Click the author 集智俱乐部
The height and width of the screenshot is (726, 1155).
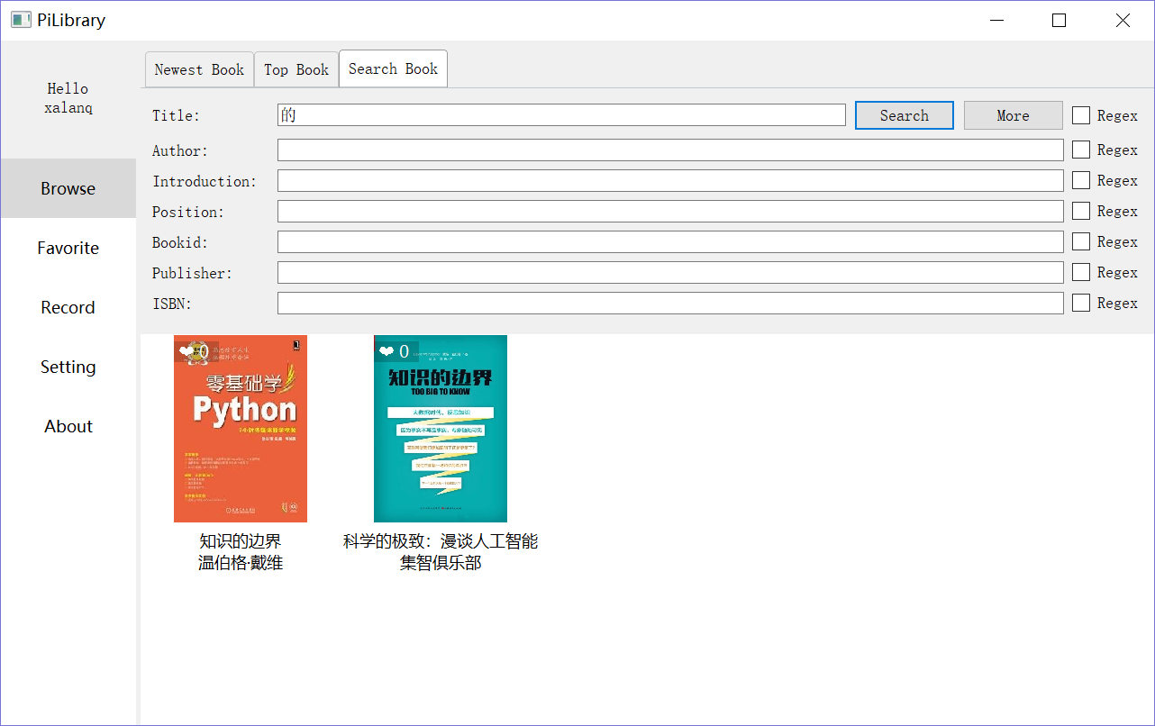coord(441,563)
